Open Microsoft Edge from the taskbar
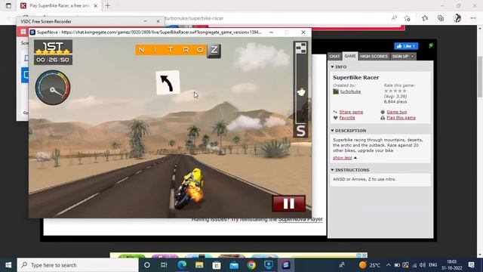 [x=182, y=265]
